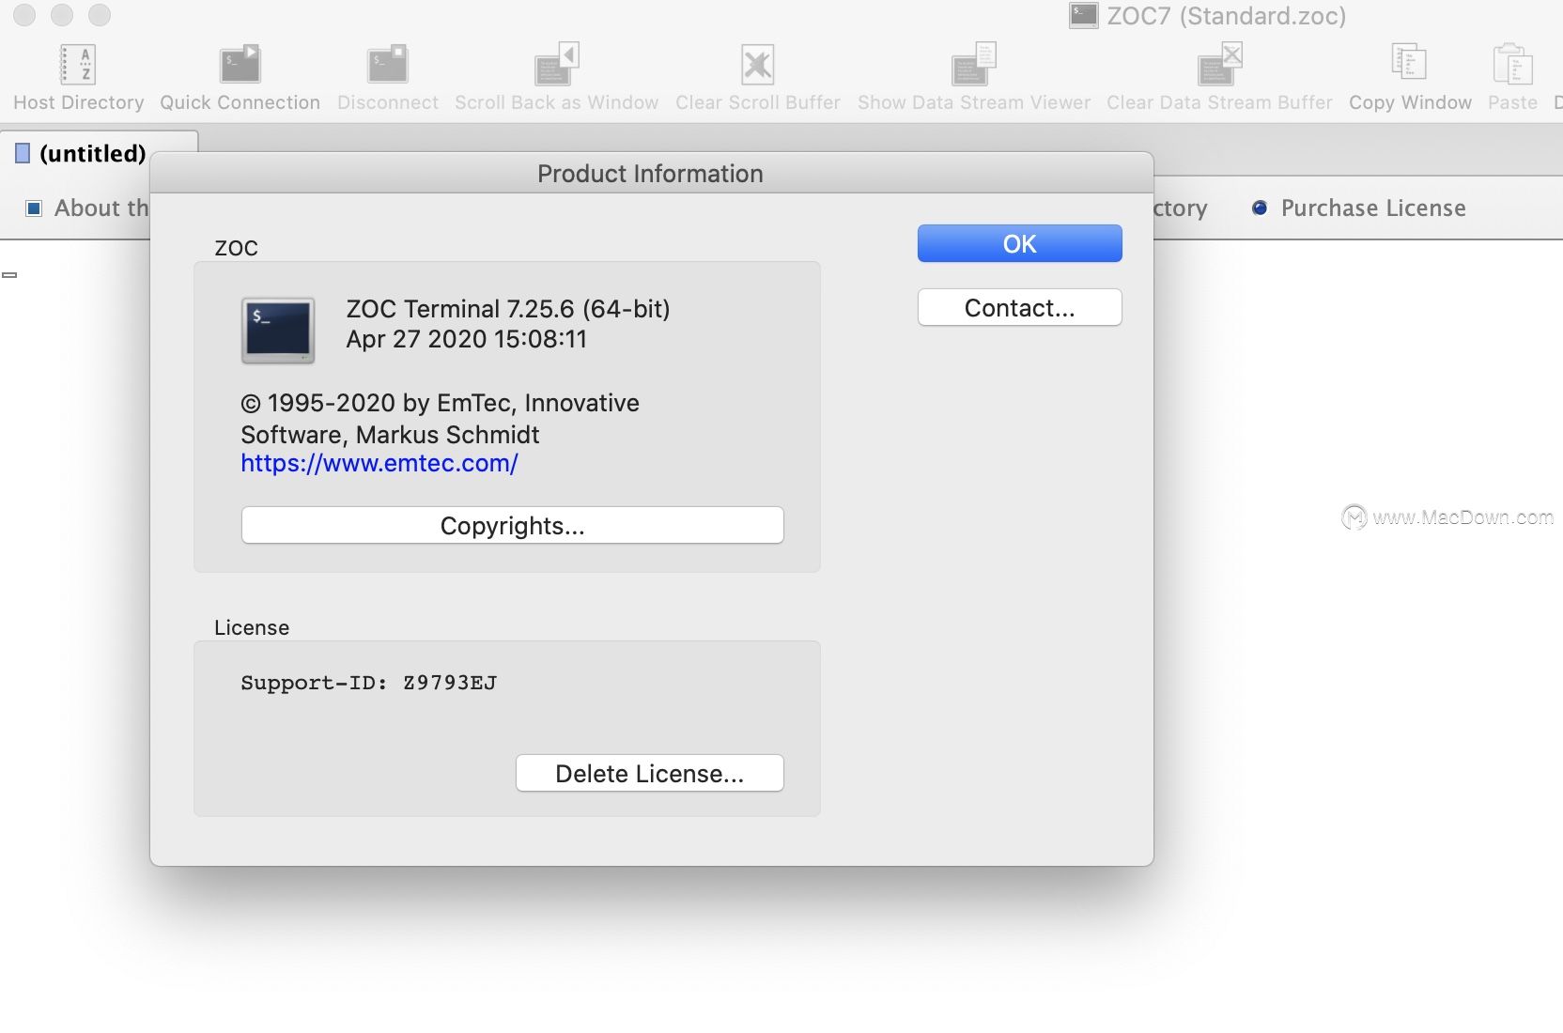Click Purchase License in button bar
Screen dimensions: 1563x1033
1358,208
